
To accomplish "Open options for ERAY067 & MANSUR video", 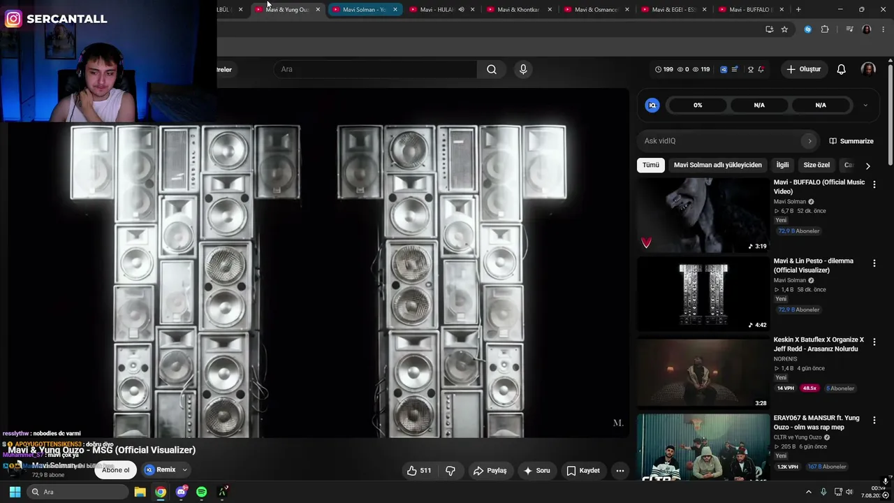I will pyautogui.click(x=874, y=421).
